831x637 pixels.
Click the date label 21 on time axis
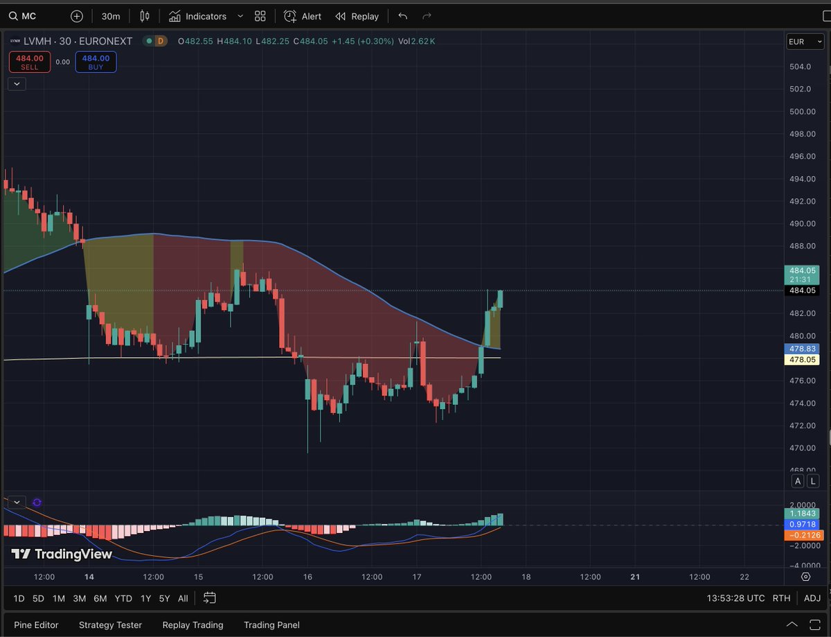point(635,577)
